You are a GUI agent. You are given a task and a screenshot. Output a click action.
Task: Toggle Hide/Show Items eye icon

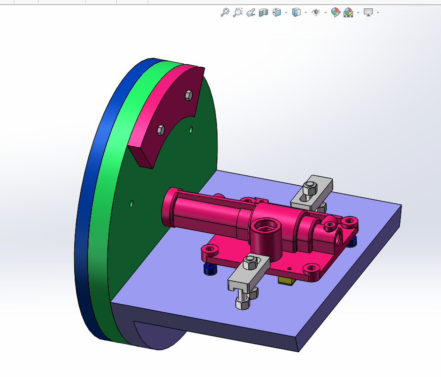pyautogui.click(x=316, y=12)
